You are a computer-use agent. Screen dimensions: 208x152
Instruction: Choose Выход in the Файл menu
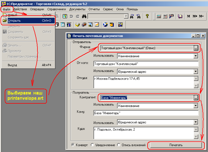coord(28,65)
